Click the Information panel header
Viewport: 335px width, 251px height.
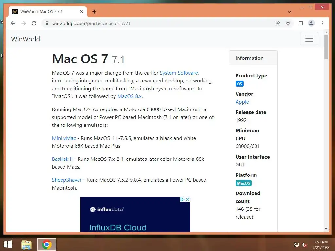[x=253, y=58]
